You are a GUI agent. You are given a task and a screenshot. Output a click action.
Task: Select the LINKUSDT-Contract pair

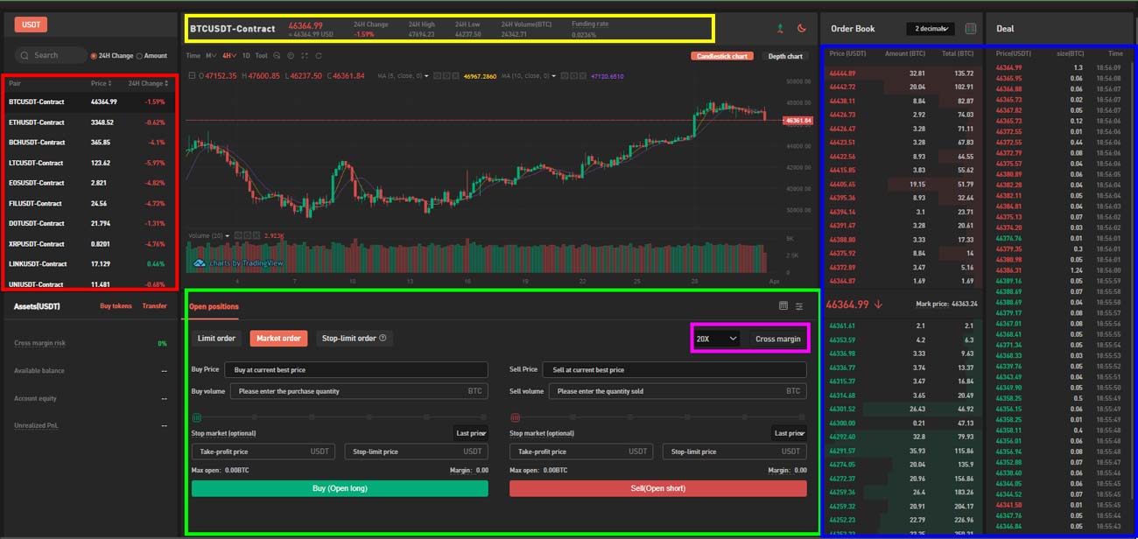[x=89, y=264]
